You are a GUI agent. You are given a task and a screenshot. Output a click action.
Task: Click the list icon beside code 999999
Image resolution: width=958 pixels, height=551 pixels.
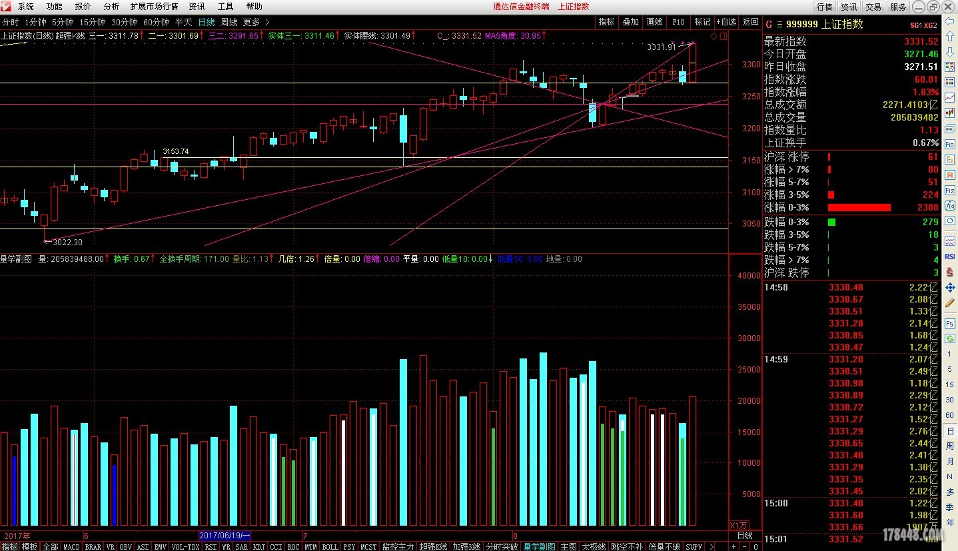tap(779, 24)
